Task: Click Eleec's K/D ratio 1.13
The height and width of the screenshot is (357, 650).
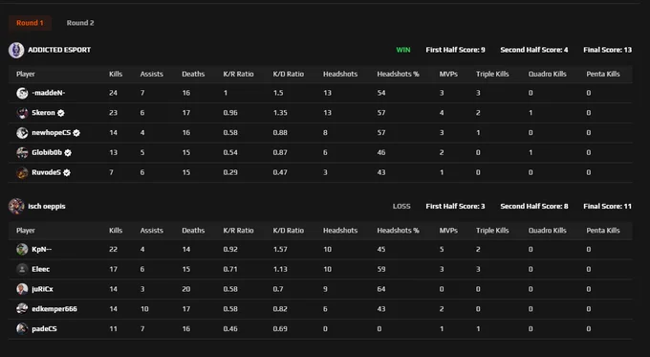Action: [280, 269]
